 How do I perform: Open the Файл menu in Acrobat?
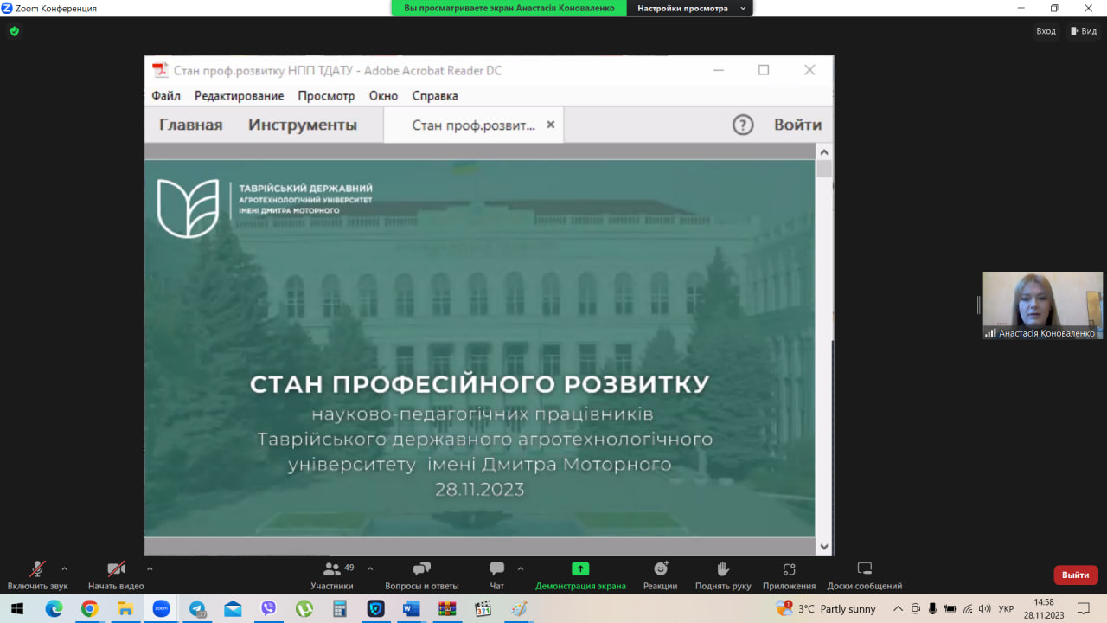point(165,96)
